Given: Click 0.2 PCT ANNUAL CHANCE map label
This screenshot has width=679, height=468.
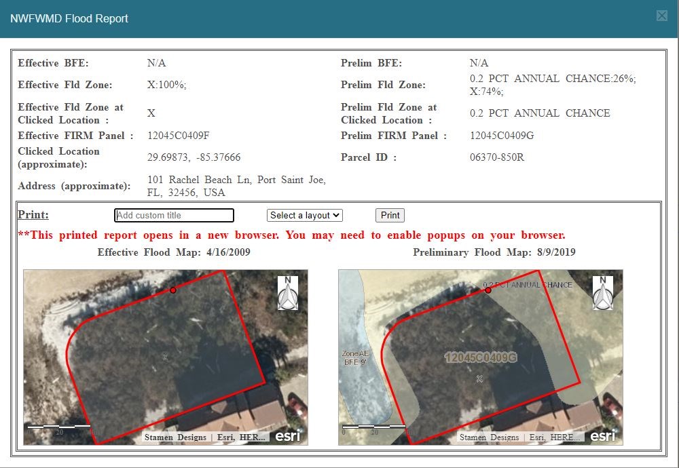Looking at the screenshot, I should (x=528, y=285).
